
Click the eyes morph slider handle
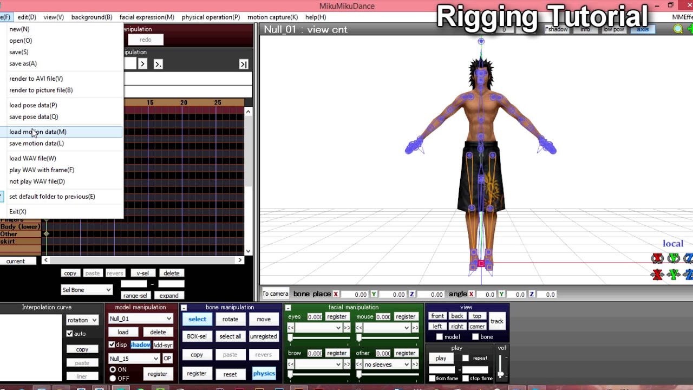290,337
